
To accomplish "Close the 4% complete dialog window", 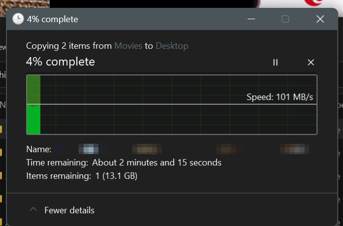I will point(320,19).
